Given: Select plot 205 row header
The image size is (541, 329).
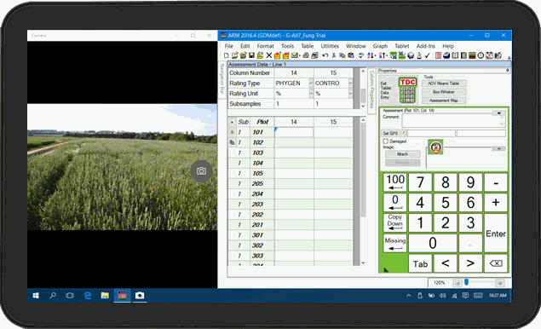Looking at the screenshot, I should [257, 183].
